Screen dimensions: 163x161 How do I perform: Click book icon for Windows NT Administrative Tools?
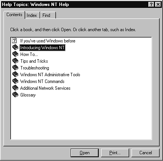[15, 74]
